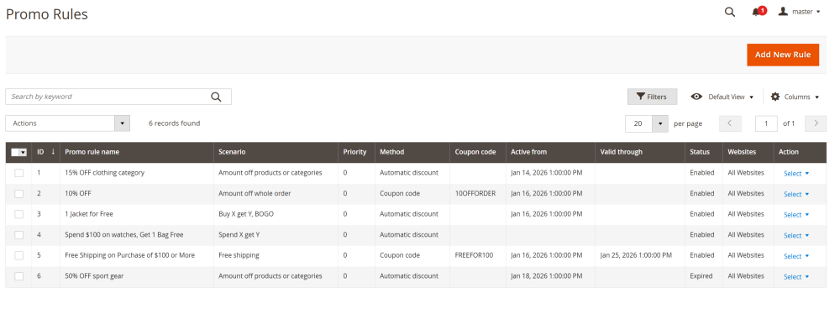Sort by the Websites column header
Image resolution: width=840 pixels, height=309 pixels.
coord(748,152)
